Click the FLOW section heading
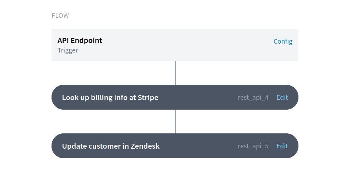Image resolution: width=356 pixels, height=182 pixels. pos(60,16)
